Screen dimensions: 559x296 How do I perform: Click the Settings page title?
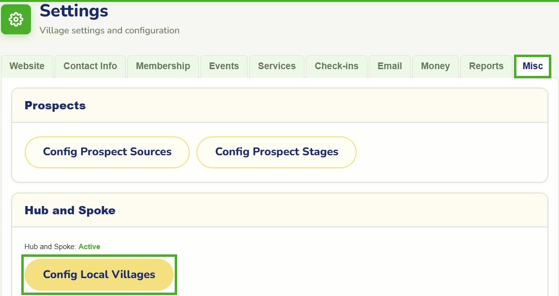[x=74, y=11]
